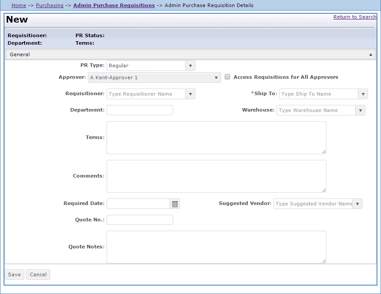Enable Access Requisitions for All Approvers
The image size is (381, 294).
tap(227, 77)
